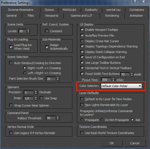
Task: Open the Color Selector dropdown
Action: tap(121, 86)
